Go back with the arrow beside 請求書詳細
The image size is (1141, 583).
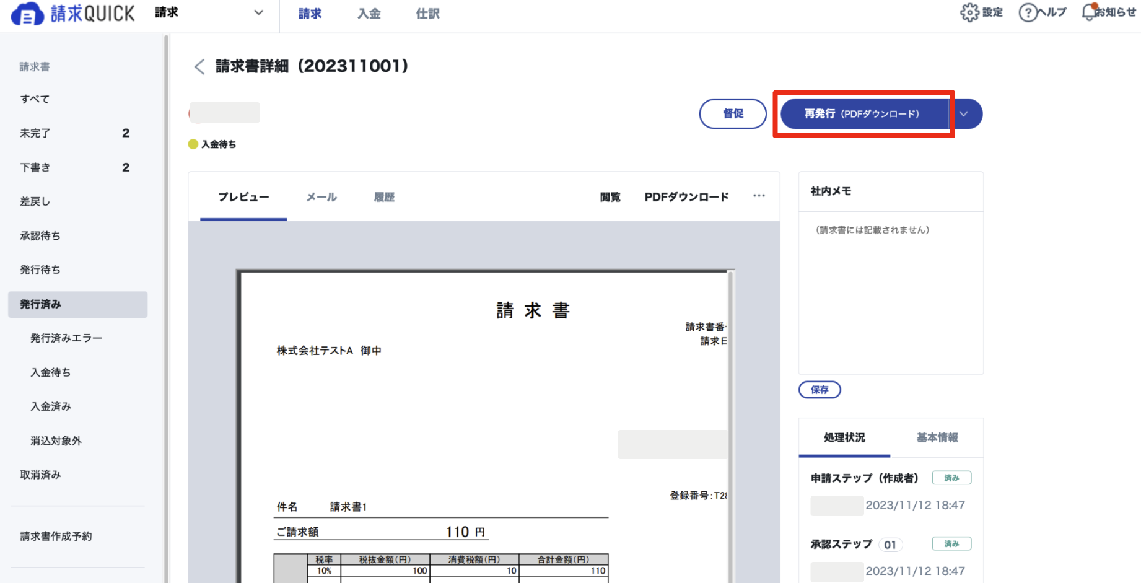199,66
